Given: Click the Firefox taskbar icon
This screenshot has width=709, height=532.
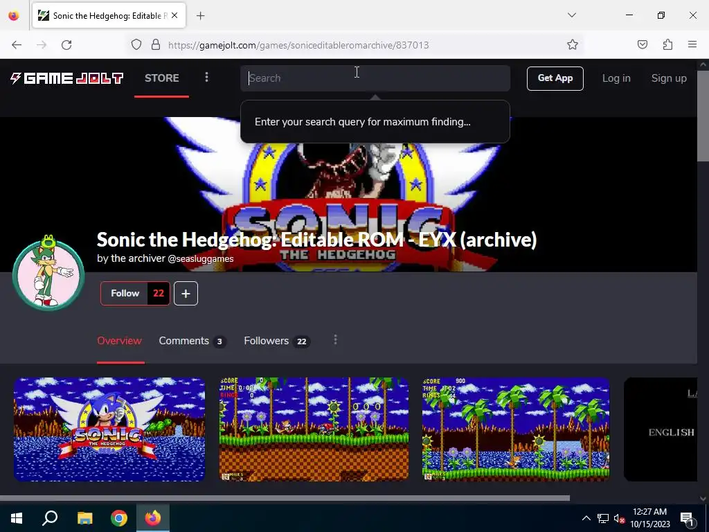Looking at the screenshot, I should pyautogui.click(x=153, y=518).
